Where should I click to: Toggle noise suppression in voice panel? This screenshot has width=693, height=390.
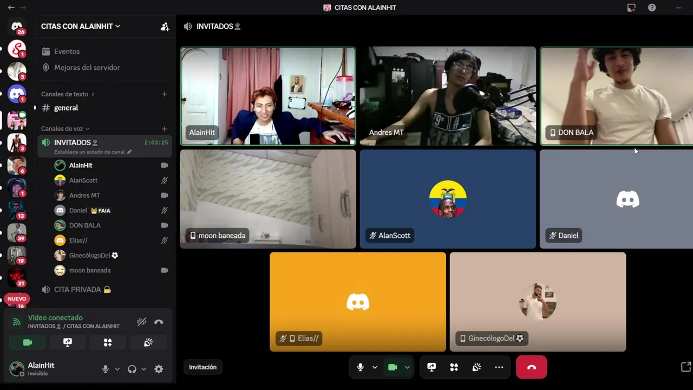coord(142,322)
